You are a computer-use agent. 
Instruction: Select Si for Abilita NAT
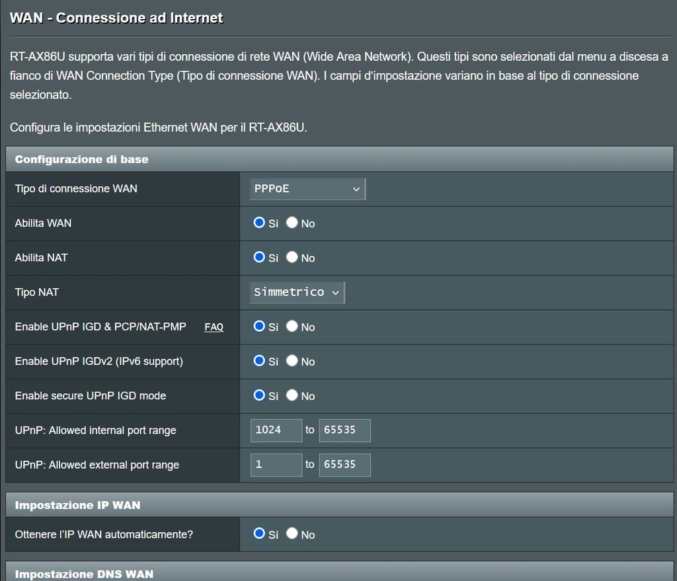click(x=259, y=257)
